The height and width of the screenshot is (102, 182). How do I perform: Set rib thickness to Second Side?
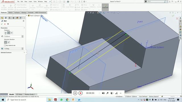(12, 33)
